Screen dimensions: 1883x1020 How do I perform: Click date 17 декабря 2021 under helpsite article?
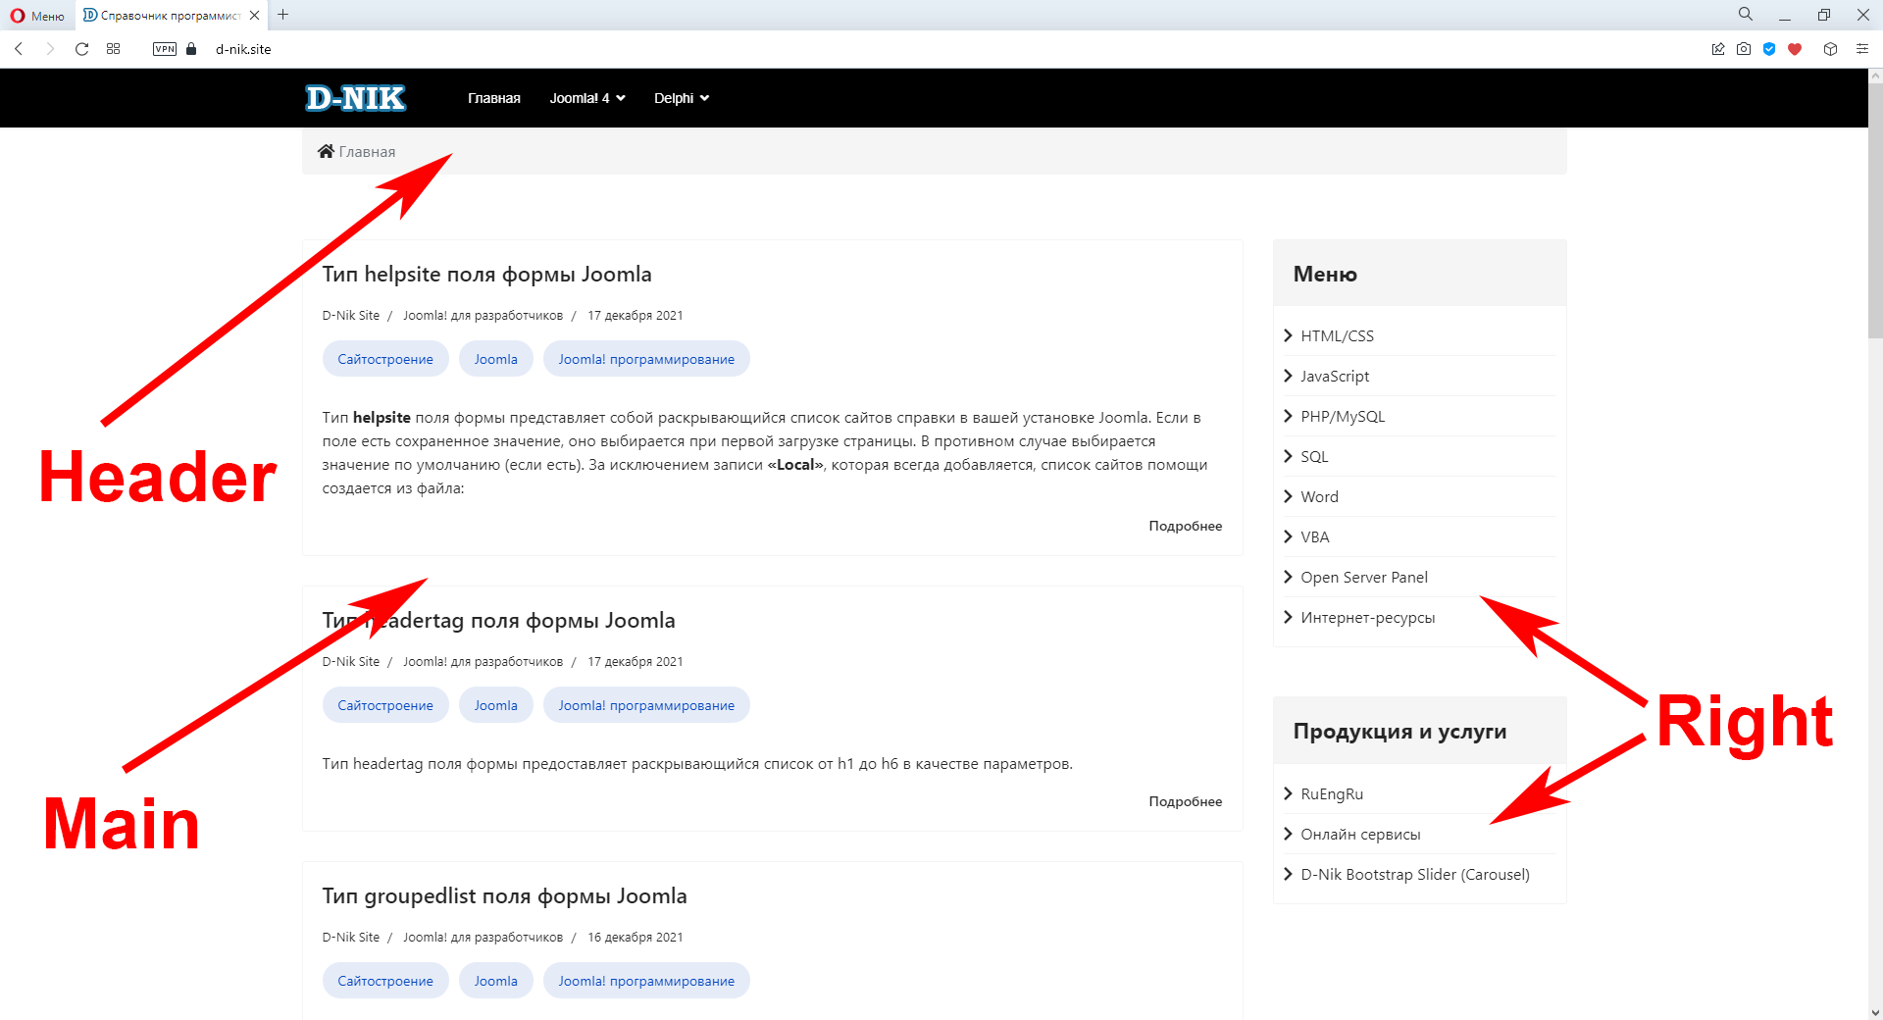(x=635, y=316)
